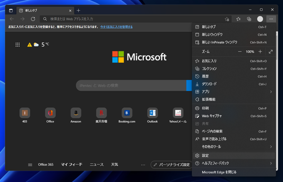Switch to 天気 feed tab
Viewport: 283px width, 182px height.
(x=114, y=165)
